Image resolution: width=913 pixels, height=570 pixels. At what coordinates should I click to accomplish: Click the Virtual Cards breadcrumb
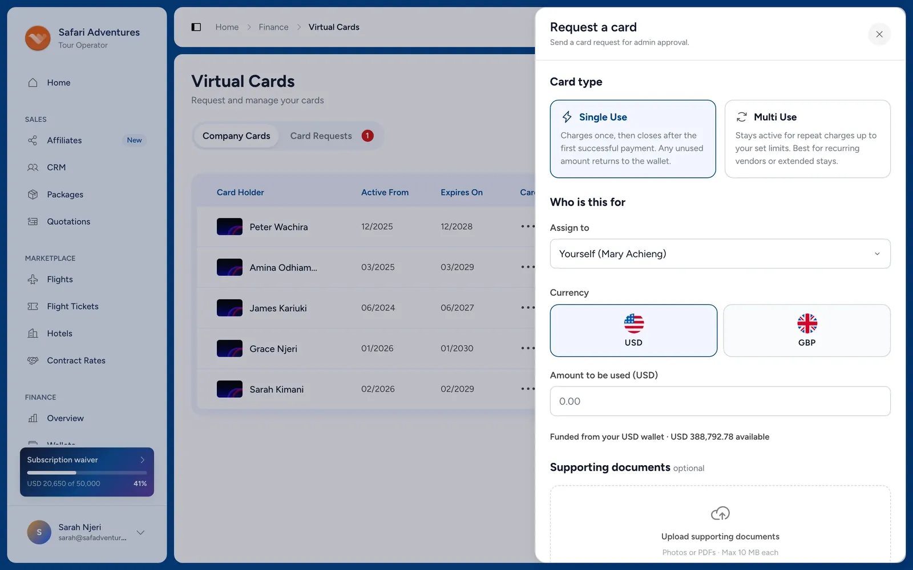coord(334,27)
